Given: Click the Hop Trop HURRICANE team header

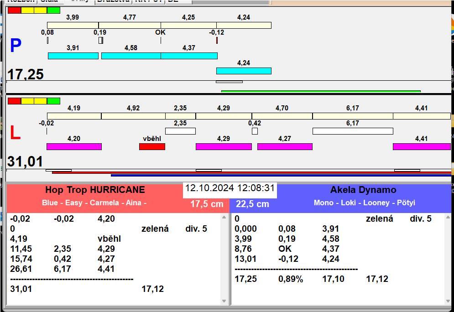Looking at the screenshot, I should pos(95,190).
